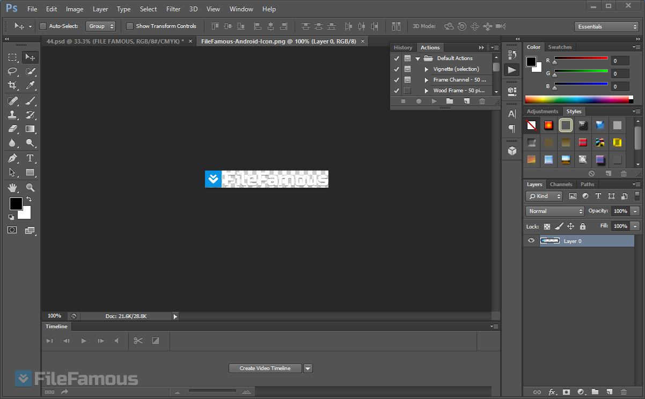Select the Zoom tool
This screenshot has height=399, width=645.
[30, 188]
